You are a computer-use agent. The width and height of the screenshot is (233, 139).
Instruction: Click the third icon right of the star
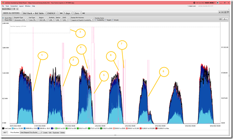pyautogui.click(x=225, y=12)
